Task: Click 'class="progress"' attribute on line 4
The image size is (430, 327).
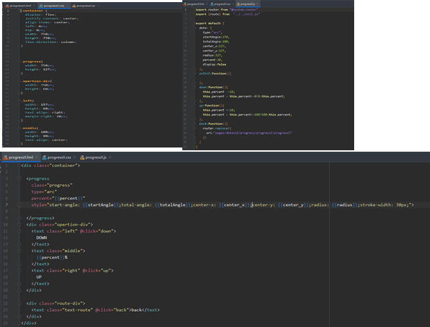Action: click(51, 185)
